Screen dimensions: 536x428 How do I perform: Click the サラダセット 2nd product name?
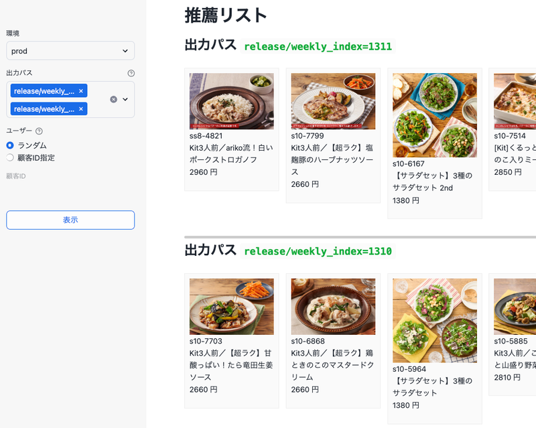click(432, 182)
